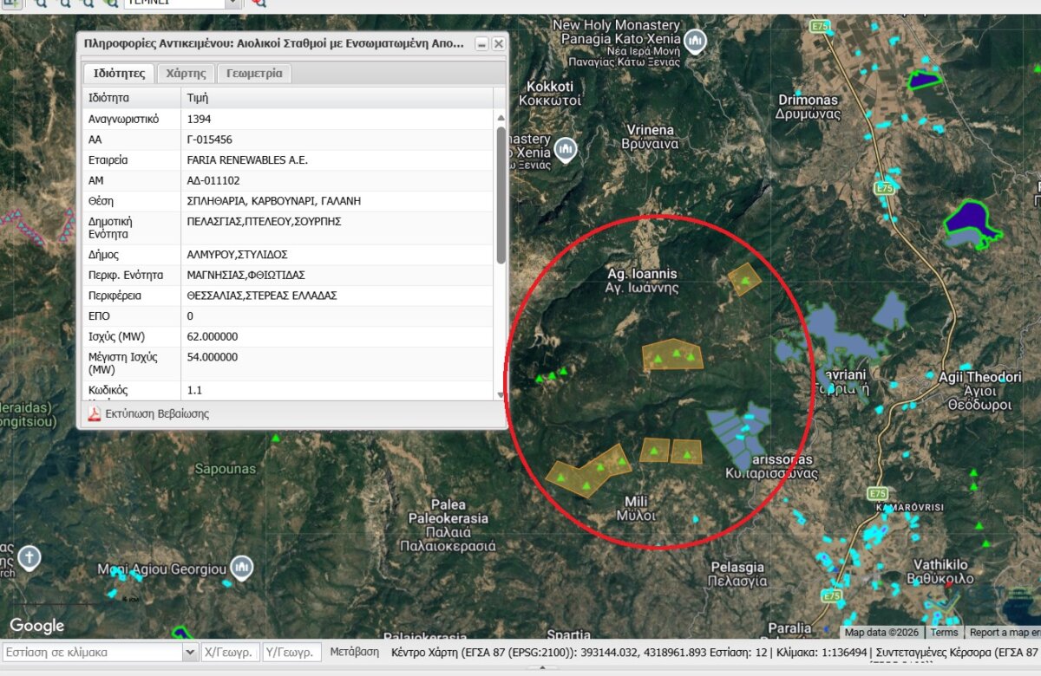Click the Google logo on the map
The height and width of the screenshot is (676, 1041).
pos(36,626)
